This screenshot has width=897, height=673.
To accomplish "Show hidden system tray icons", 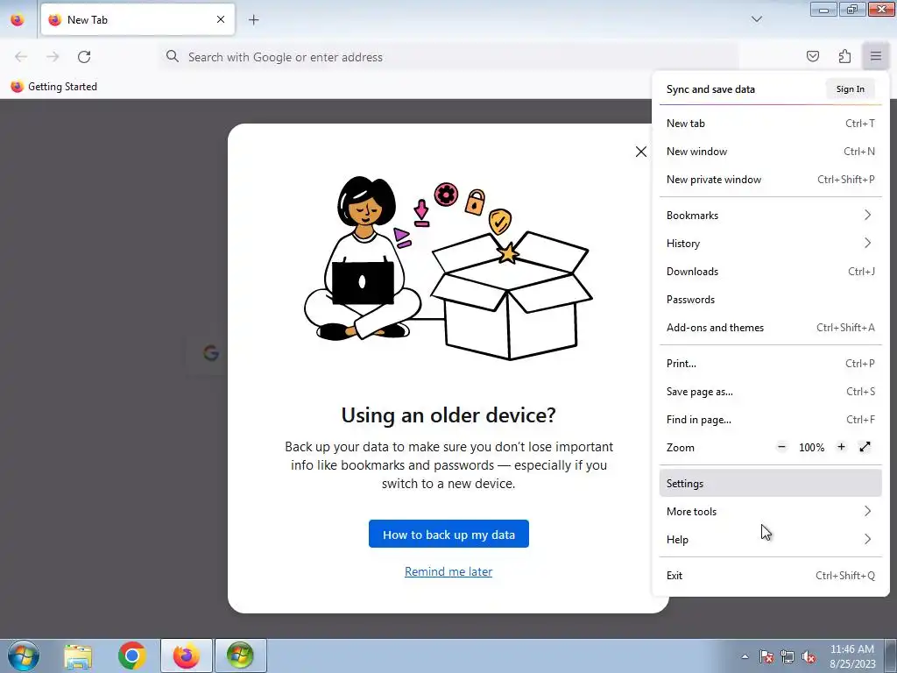I will click(x=745, y=656).
